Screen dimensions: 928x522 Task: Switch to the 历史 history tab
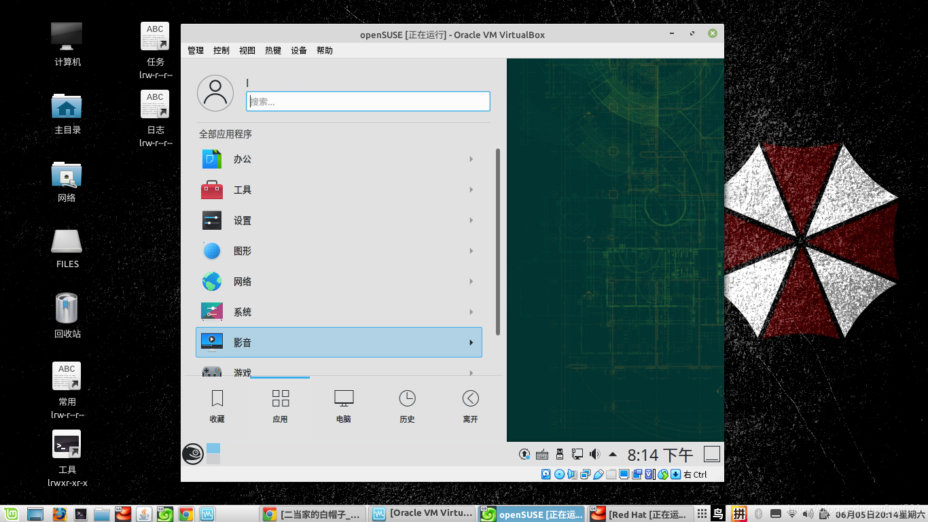407,406
